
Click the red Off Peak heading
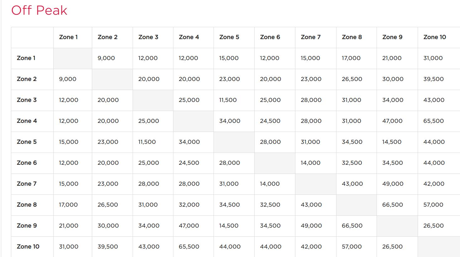(39, 11)
